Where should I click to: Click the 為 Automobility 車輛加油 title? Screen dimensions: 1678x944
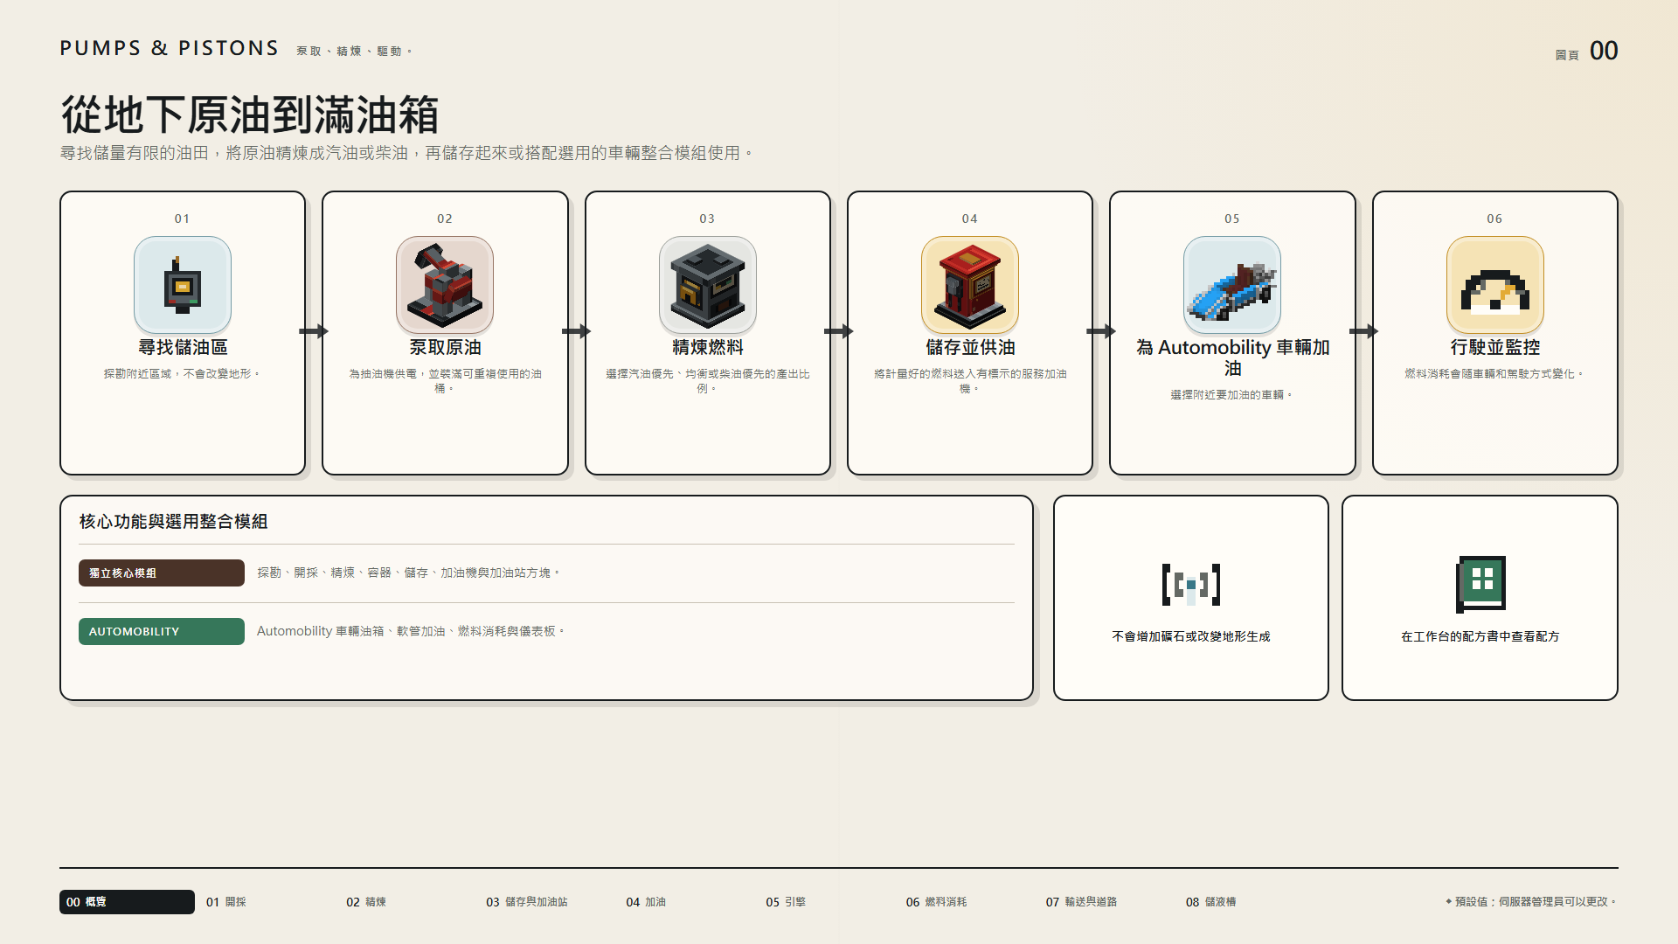tap(1232, 357)
